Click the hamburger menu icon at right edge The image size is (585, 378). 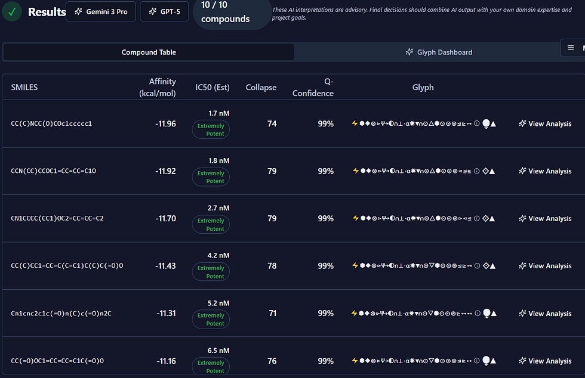(571, 48)
